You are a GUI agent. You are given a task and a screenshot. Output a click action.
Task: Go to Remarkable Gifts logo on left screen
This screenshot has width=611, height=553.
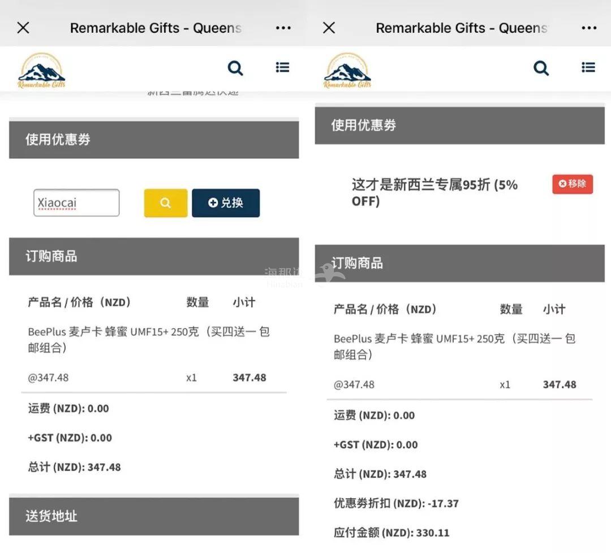click(x=41, y=71)
